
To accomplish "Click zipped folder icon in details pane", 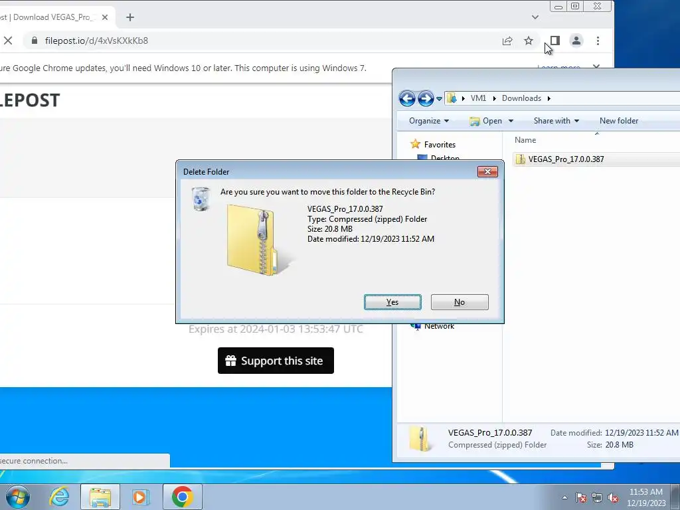I will tap(420, 438).
